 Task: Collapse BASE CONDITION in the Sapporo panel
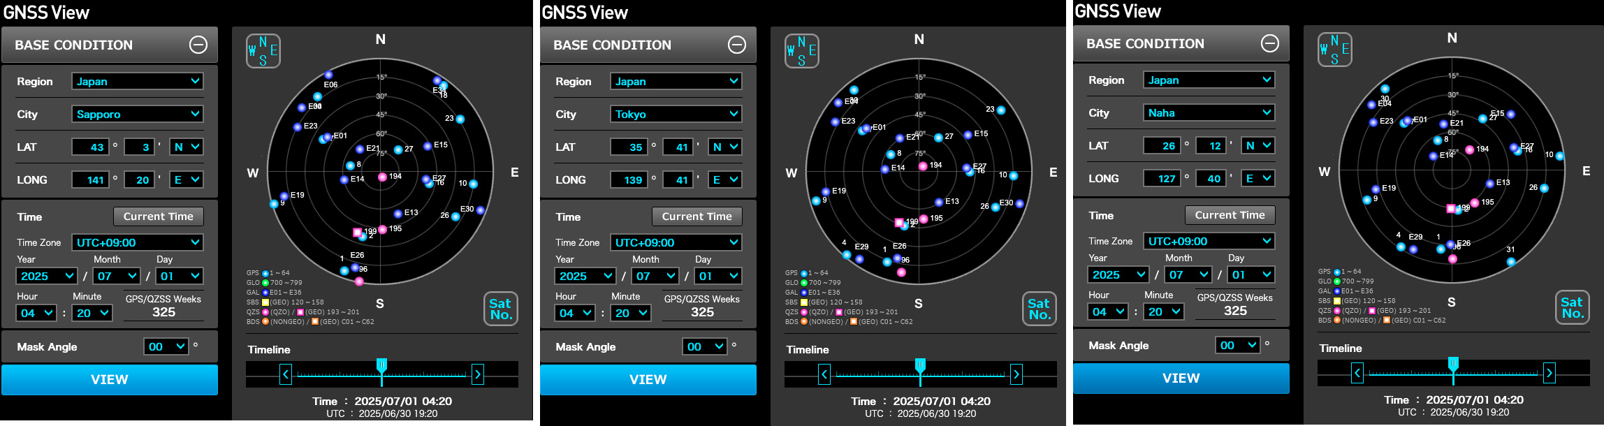(x=198, y=45)
